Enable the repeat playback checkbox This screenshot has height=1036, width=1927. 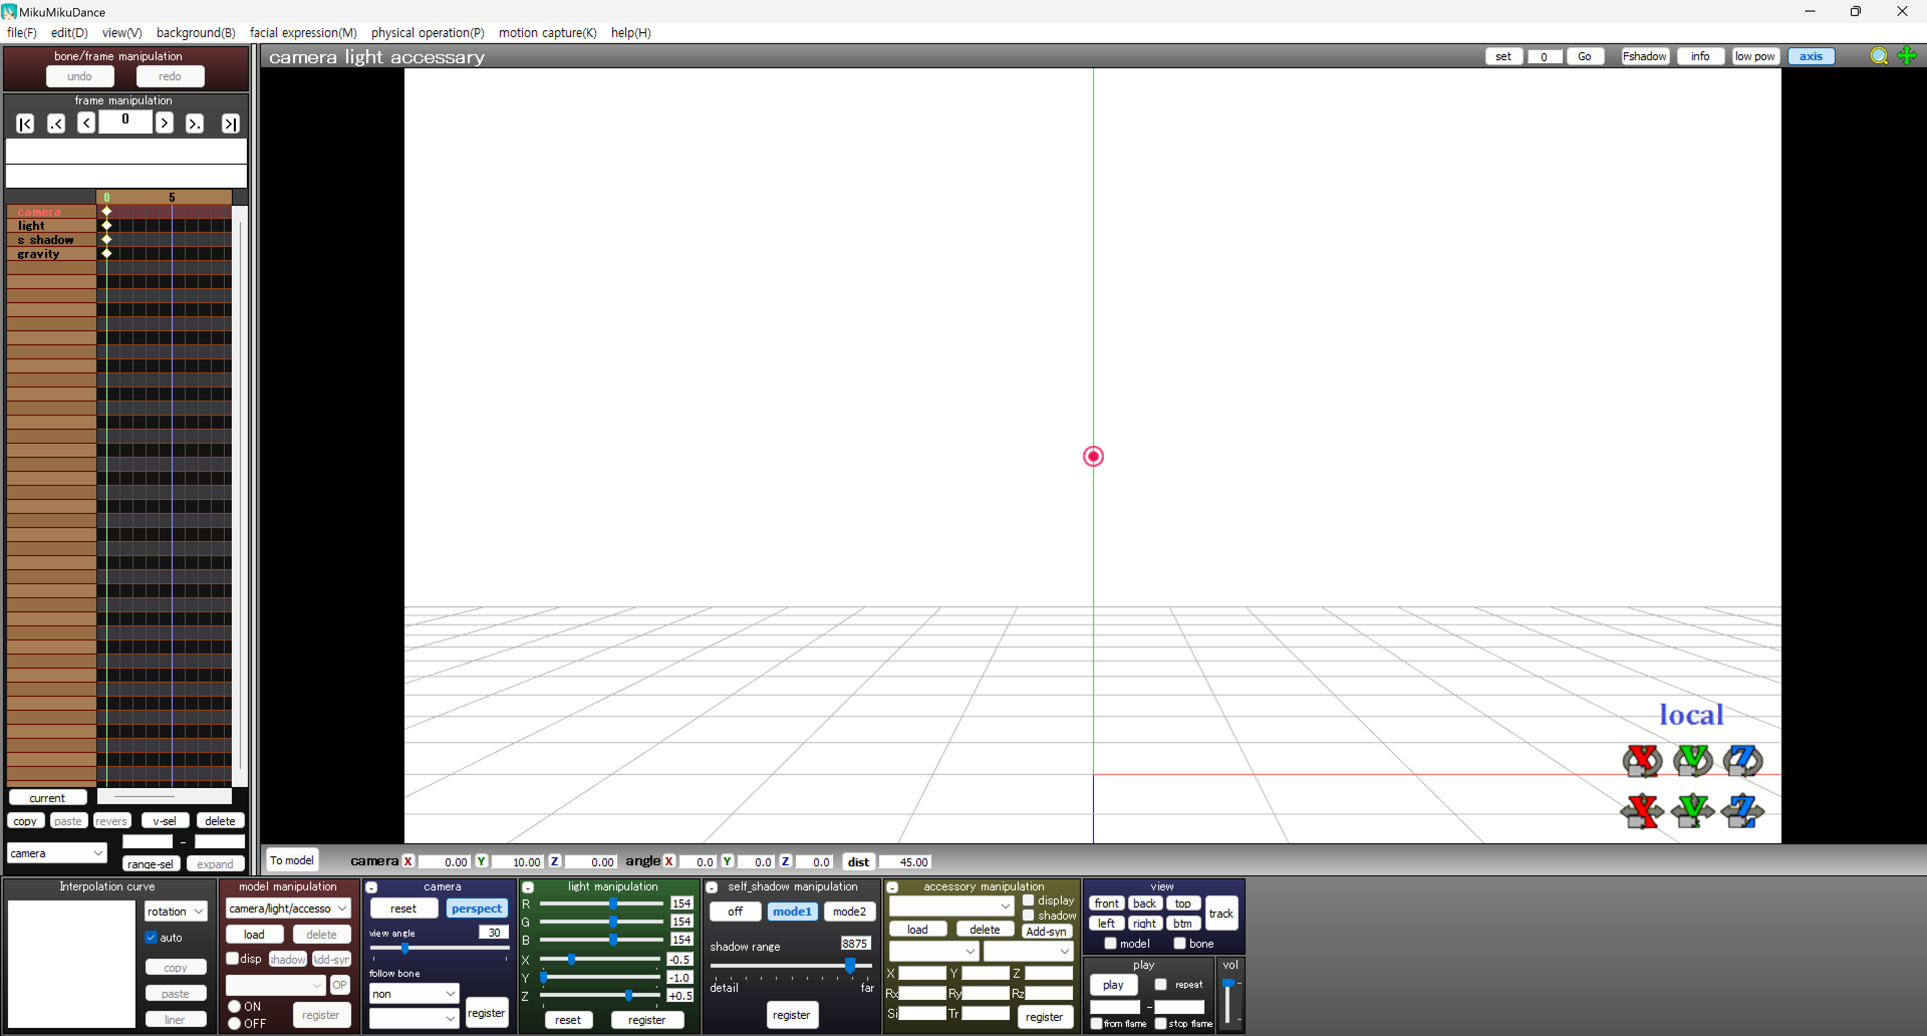pyautogui.click(x=1160, y=984)
